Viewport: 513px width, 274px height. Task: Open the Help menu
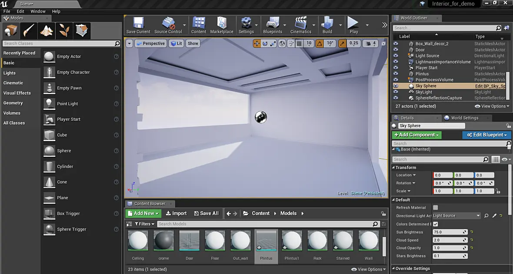(56, 11)
